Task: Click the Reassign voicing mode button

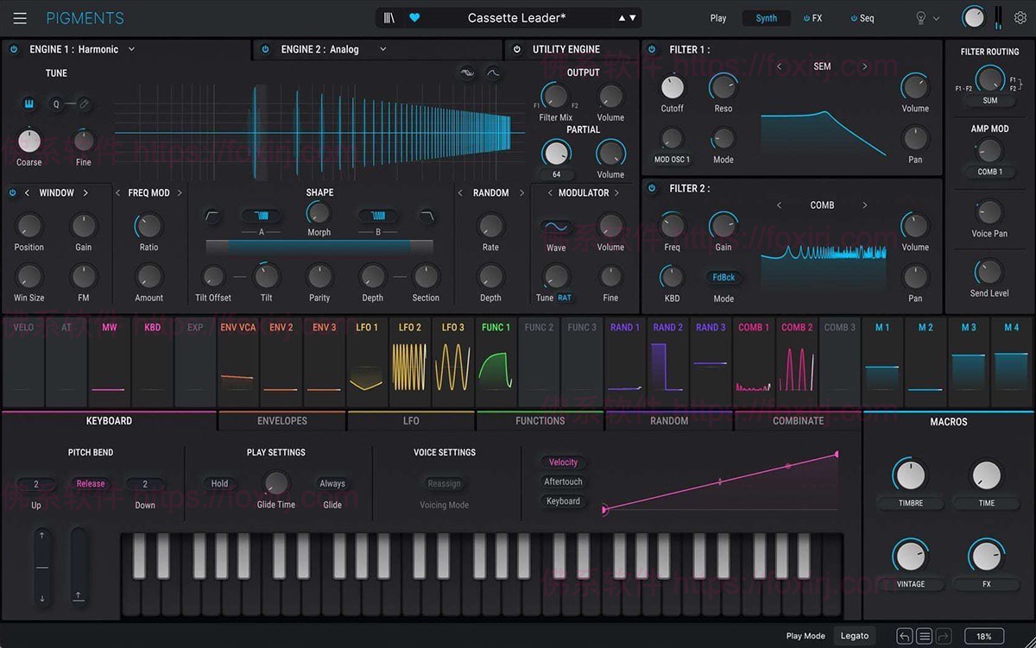Action: point(444,483)
